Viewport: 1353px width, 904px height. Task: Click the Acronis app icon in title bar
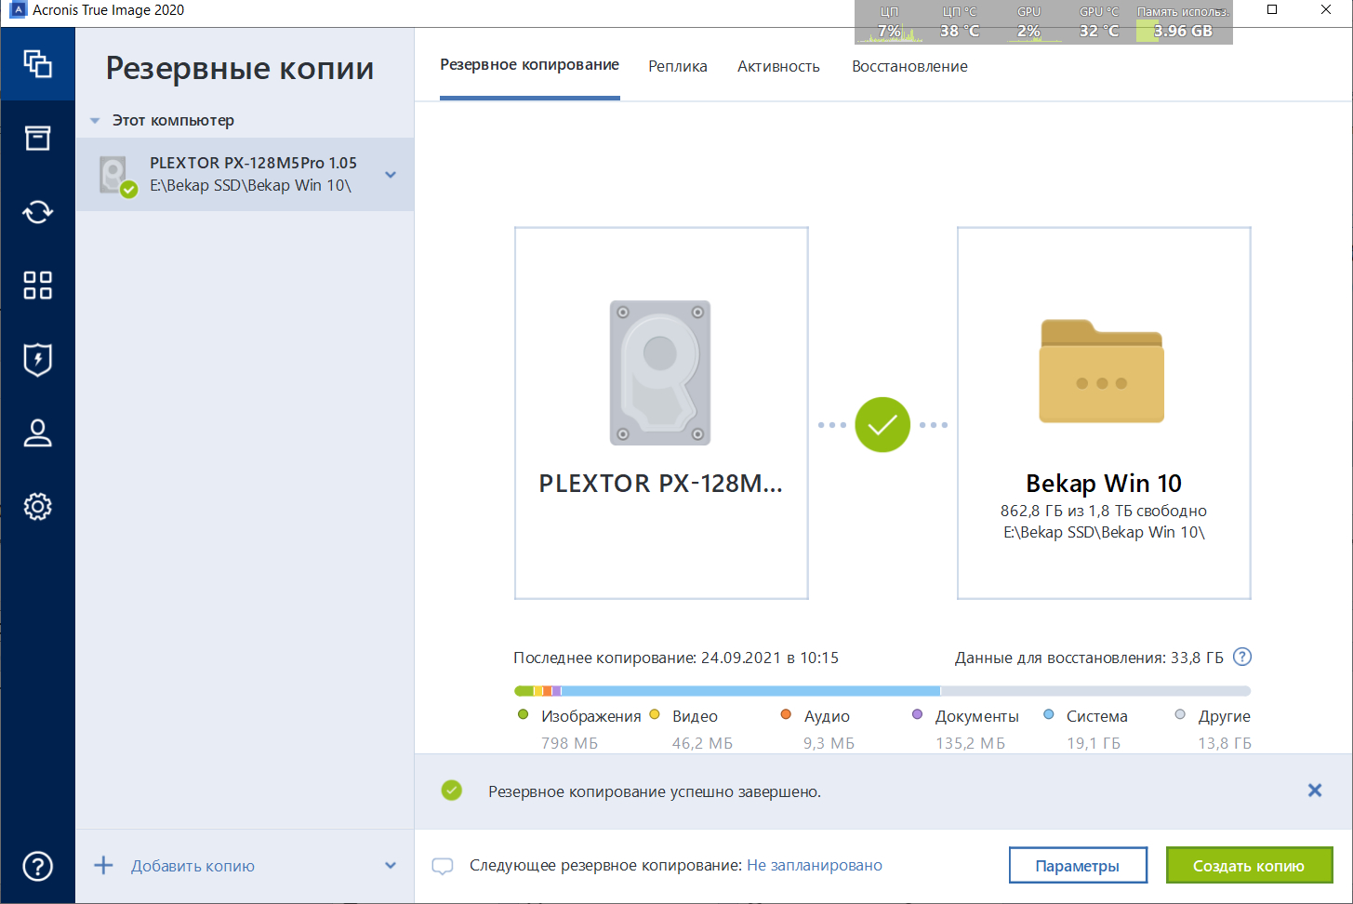[17, 10]
